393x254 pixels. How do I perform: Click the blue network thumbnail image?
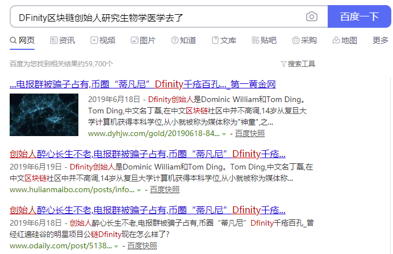click(x=44, y=115)
